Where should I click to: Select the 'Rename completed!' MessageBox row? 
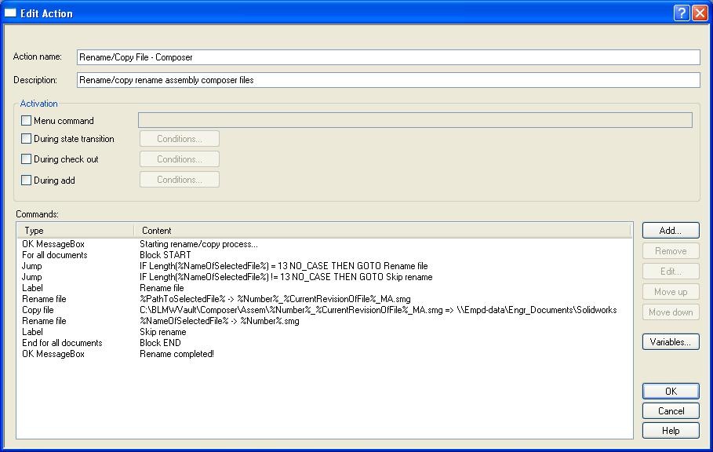(x=325, y=354)
